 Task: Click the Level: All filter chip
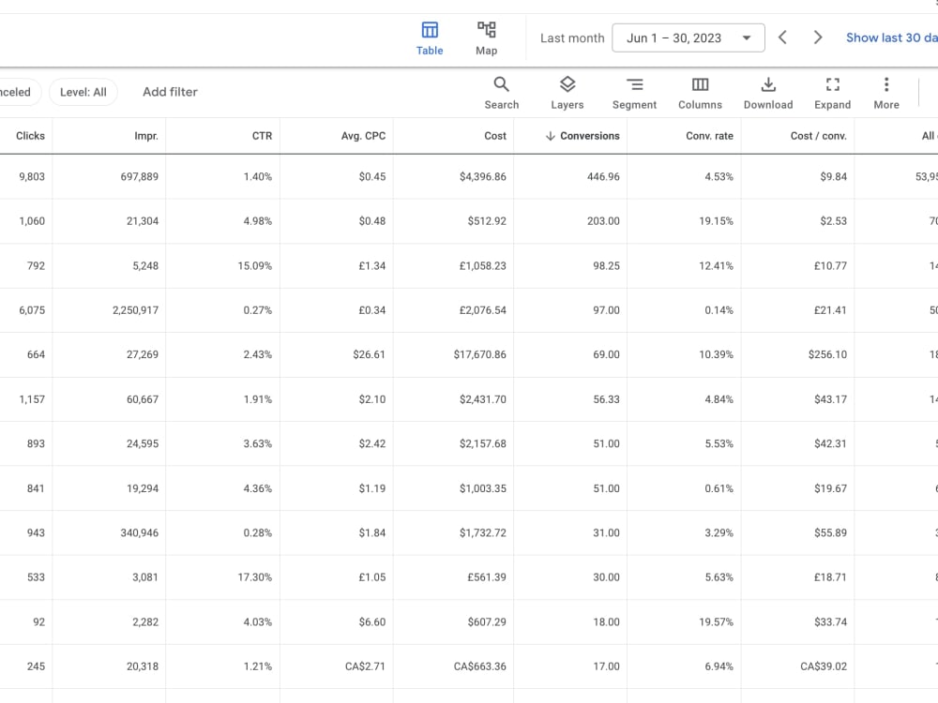coord(83,92)
